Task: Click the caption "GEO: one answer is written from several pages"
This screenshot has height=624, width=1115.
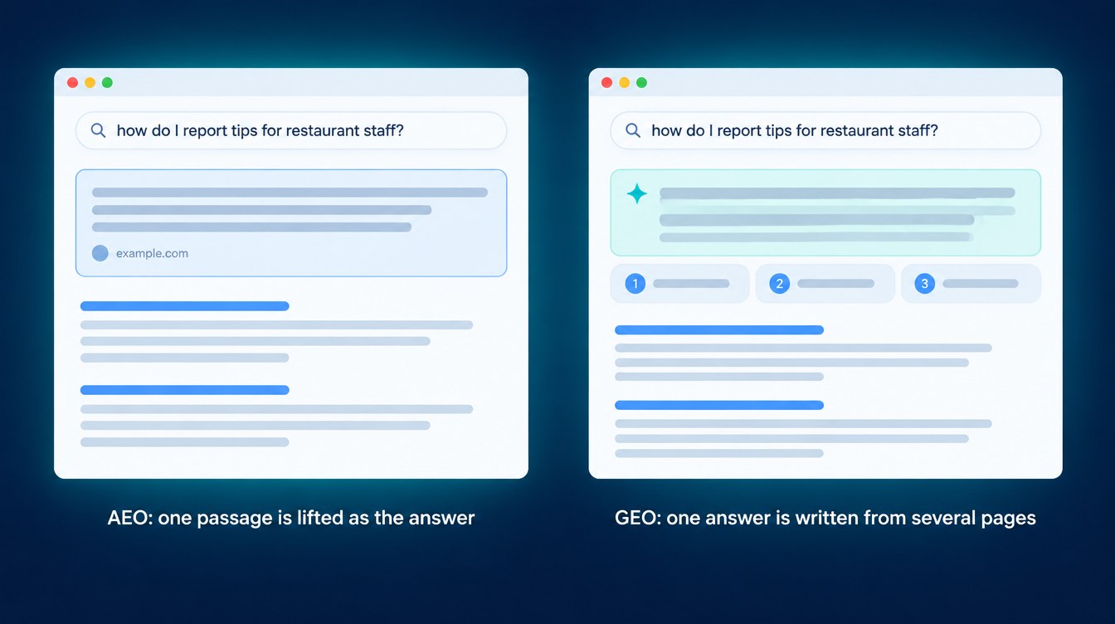Action: tap(825, 518)
